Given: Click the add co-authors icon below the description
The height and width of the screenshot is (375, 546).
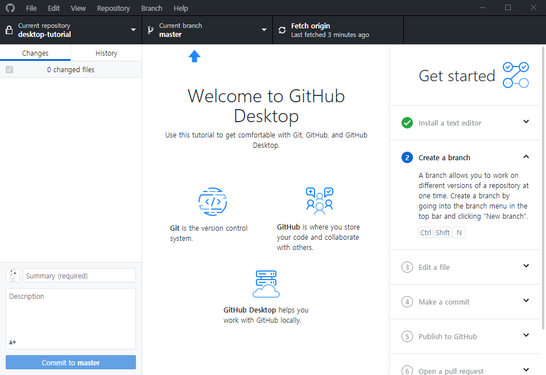Looking at the screenshot, I should click(13, 342).
